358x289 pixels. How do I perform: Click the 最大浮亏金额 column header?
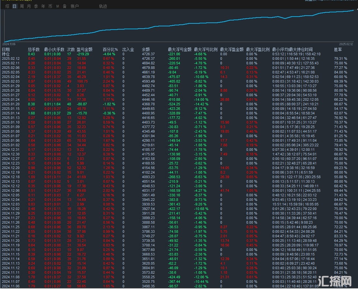(x=179, y=49)
